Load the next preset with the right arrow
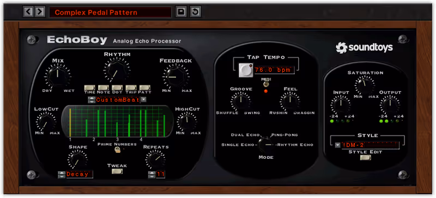 click(x=40, y=12)
